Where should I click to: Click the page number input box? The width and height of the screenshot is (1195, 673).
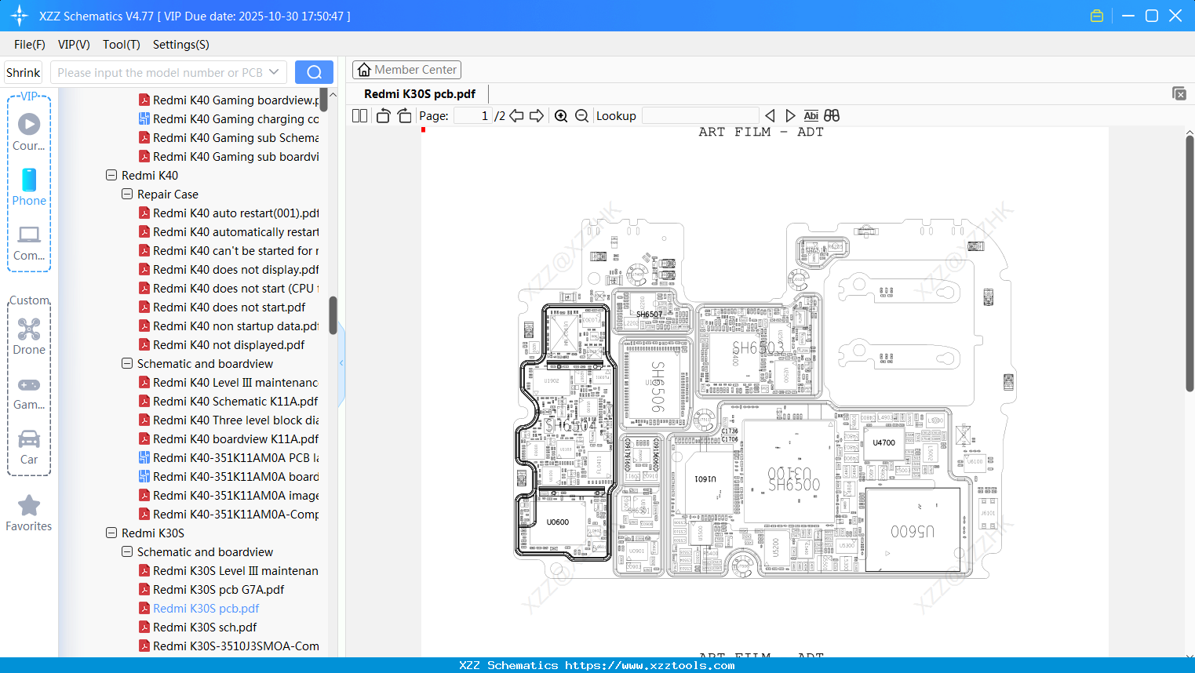point(473,116)
